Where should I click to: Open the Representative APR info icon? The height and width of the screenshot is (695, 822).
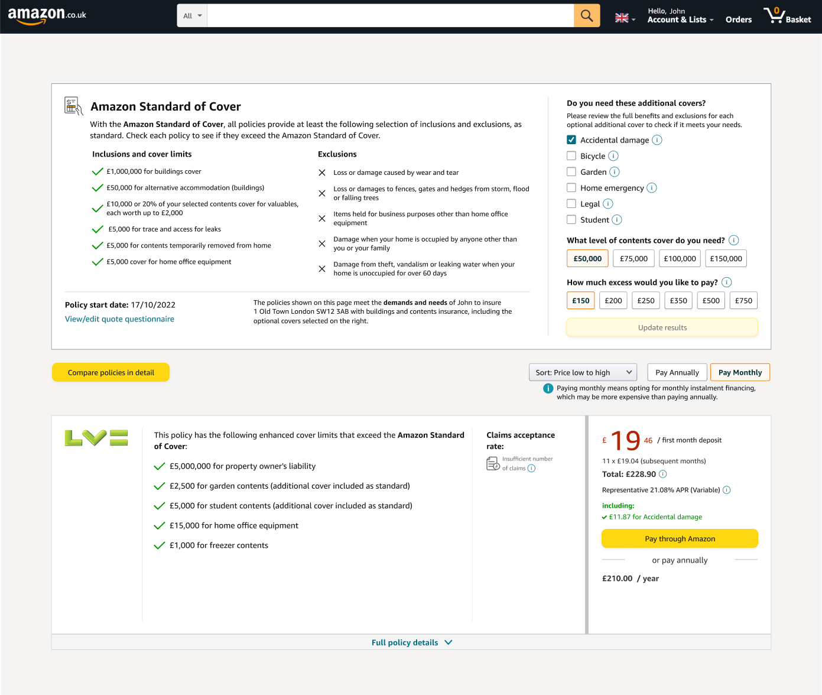click(727, 490)
